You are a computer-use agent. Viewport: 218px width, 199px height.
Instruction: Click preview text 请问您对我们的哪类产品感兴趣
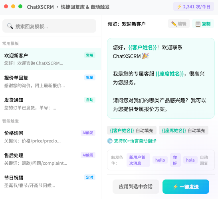coord(150,100)
